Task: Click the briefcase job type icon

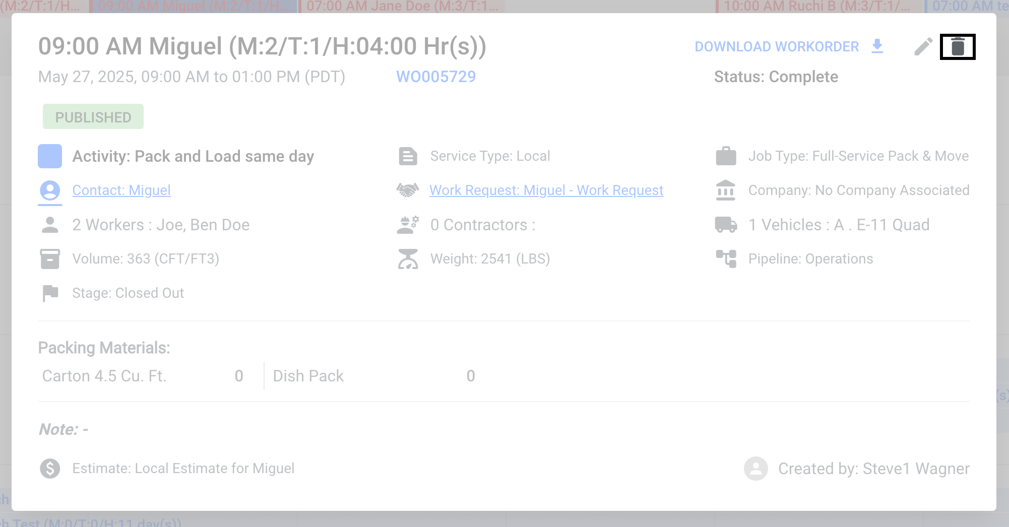Action: point(726,156)
